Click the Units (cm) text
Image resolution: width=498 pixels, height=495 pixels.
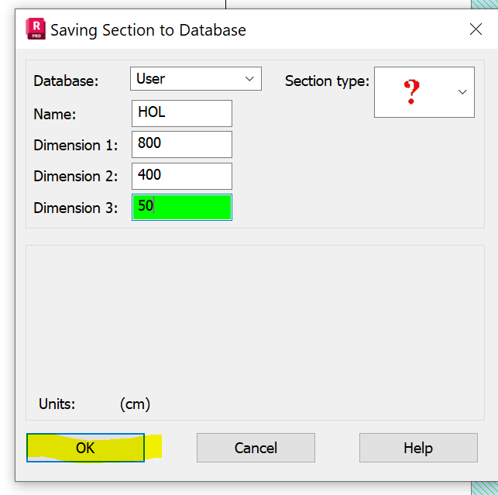pyautogui.click(x=135, y=404)
